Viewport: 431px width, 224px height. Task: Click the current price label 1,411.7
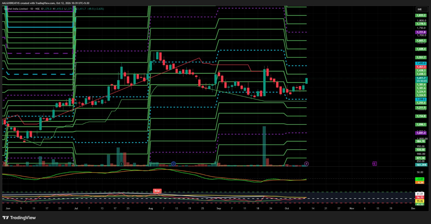(421, 78)
